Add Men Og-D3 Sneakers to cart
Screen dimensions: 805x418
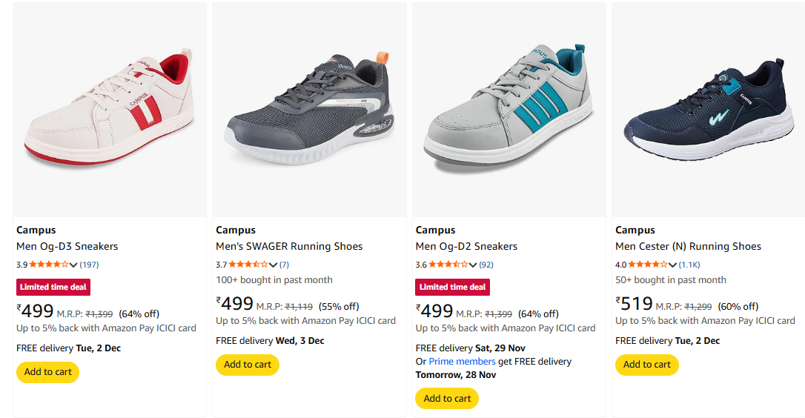[x=47, y=372]
